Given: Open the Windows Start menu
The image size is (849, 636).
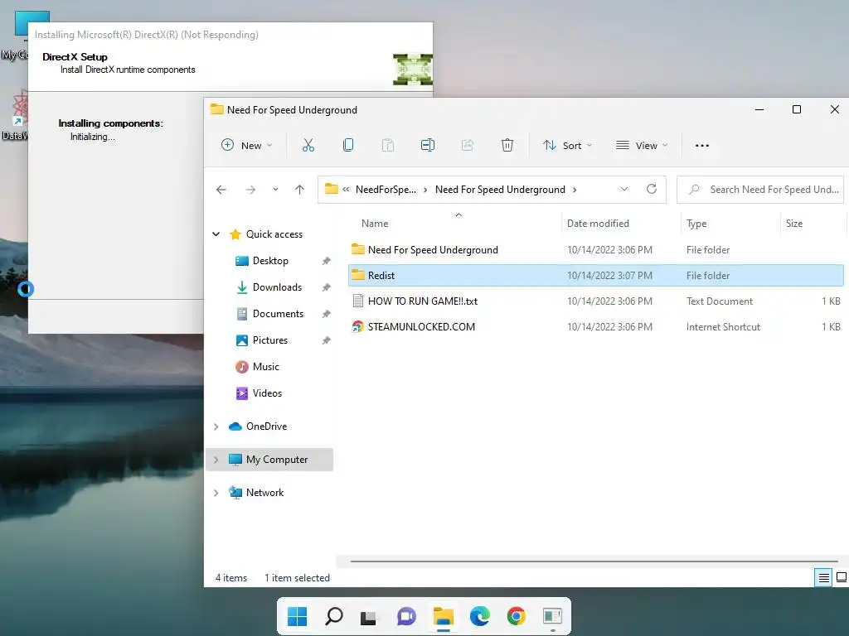Looking at the screenshot, I should [297, 616].
